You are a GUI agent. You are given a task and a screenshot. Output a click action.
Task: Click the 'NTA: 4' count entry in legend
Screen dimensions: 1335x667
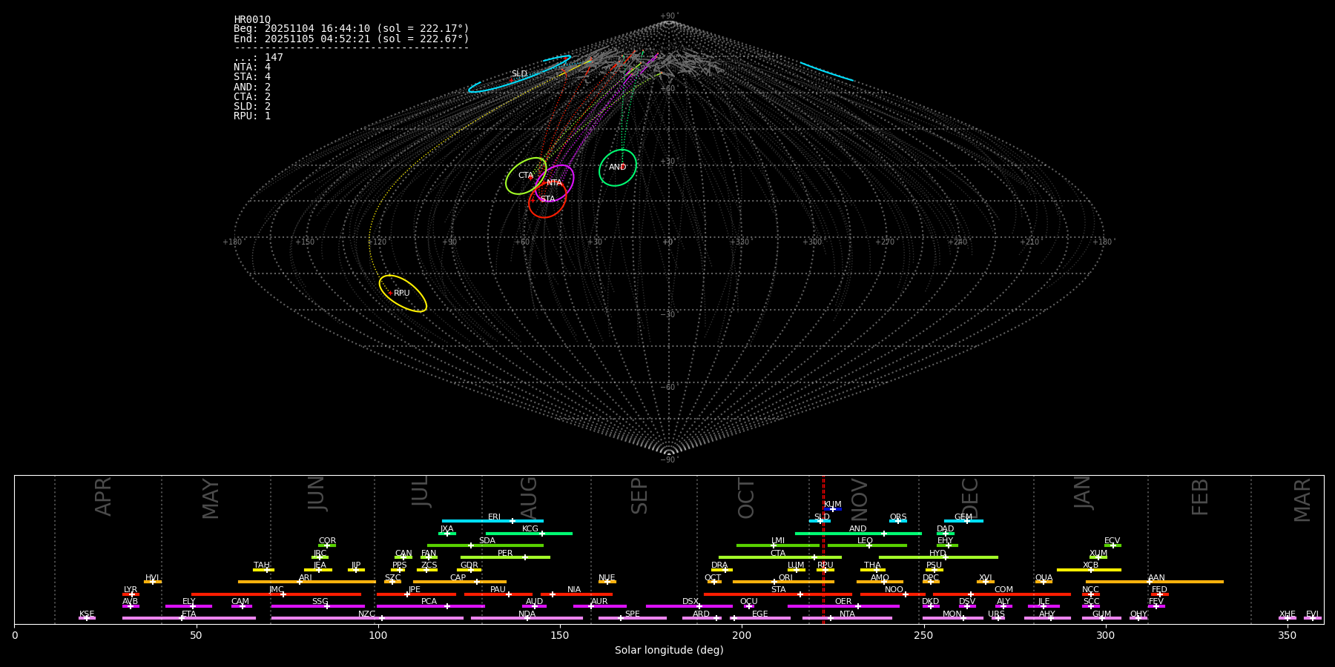click(x=252, y=67)
